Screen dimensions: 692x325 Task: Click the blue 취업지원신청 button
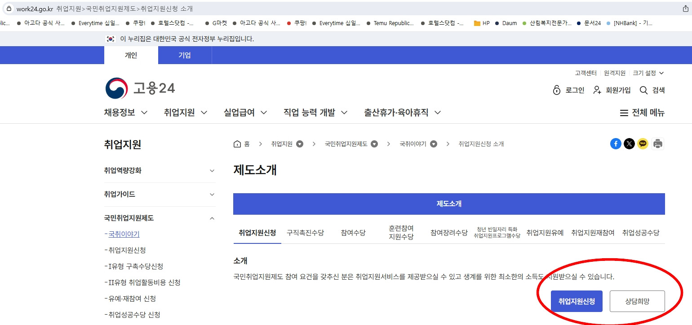[577, 301]
